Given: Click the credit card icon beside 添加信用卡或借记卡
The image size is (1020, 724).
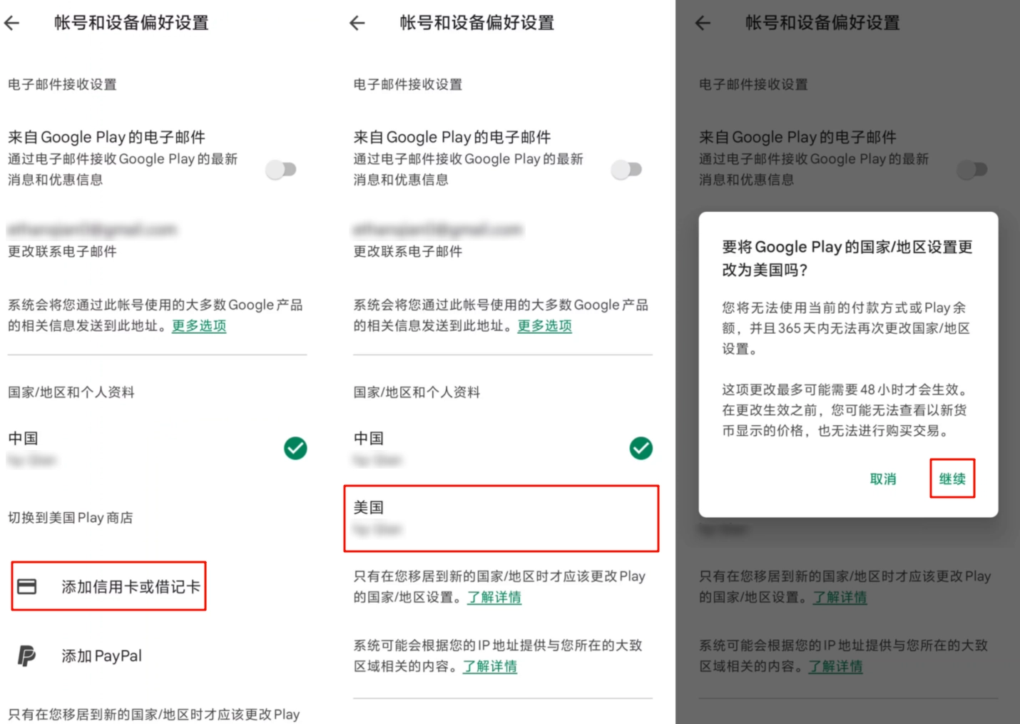Looking at the screenshot, I should click(x=27, y=586).
